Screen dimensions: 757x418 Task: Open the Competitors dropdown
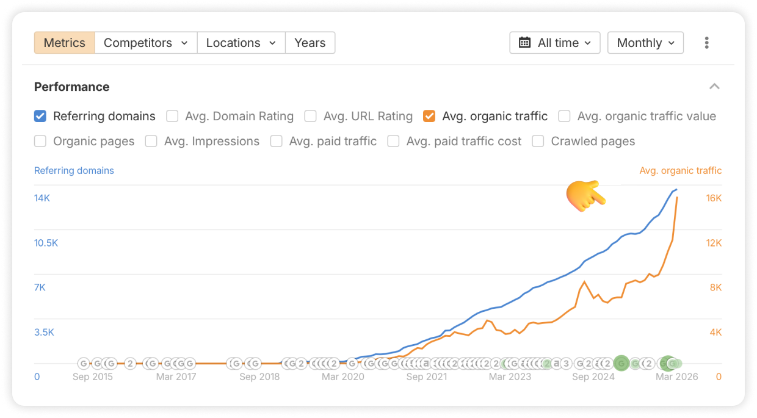[146, 43]
